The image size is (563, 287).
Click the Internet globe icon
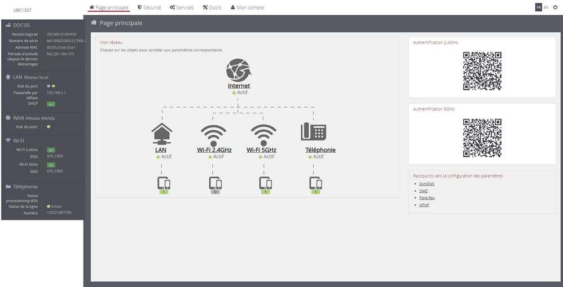(x=239, y=70)
